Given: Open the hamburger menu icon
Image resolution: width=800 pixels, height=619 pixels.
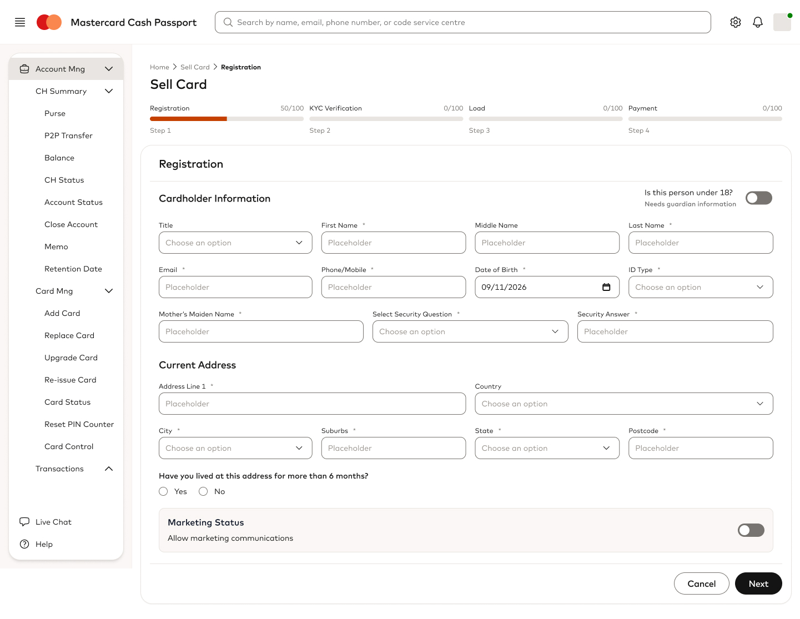Looking at the screenshot, I should pyautogui.click(x=20, y=22).
